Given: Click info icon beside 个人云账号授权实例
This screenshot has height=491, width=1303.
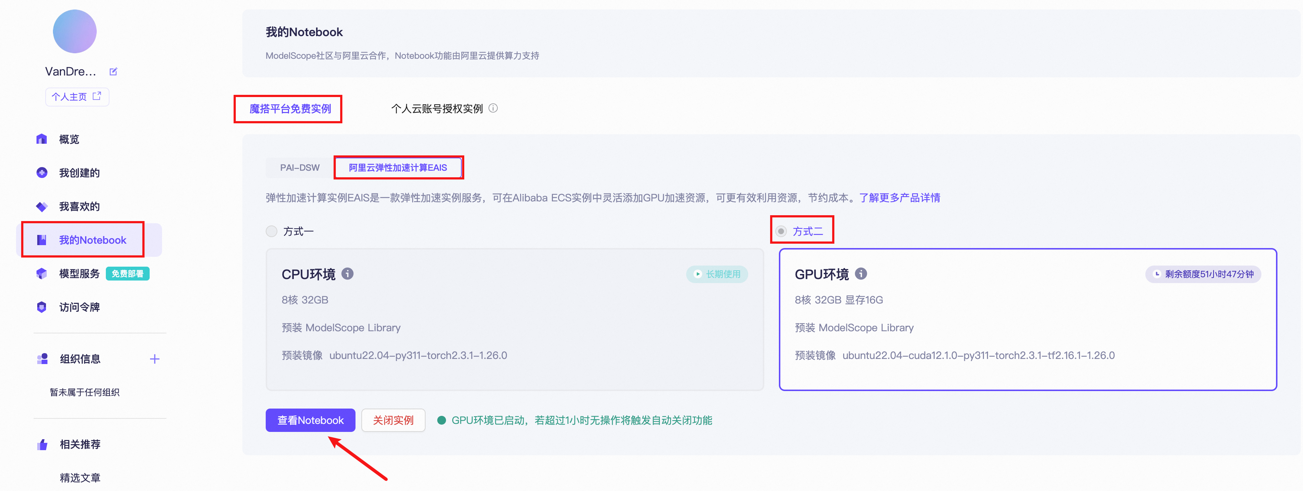Looking at the screenshot, I should tap(493, 108).
